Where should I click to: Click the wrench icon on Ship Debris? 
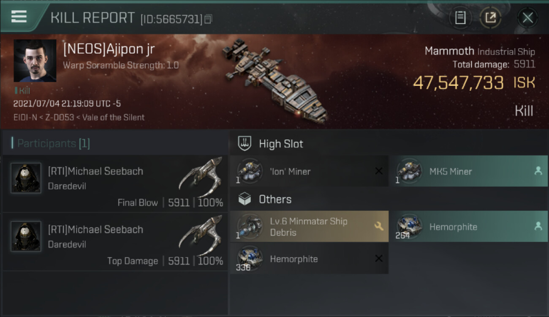click(378, 226)
